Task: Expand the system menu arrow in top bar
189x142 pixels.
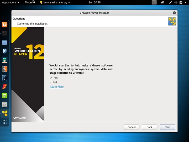Action: pos(185,2)
